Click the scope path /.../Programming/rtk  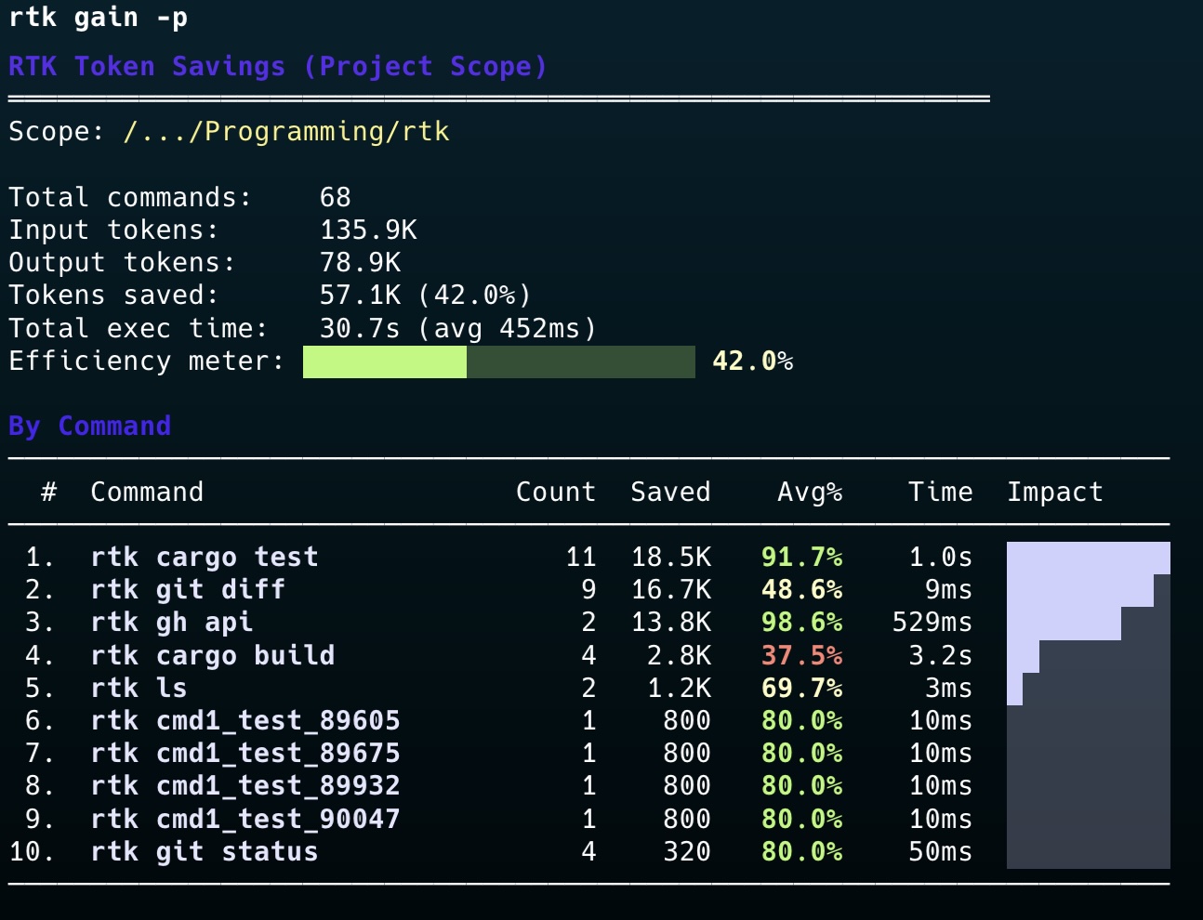285,132
